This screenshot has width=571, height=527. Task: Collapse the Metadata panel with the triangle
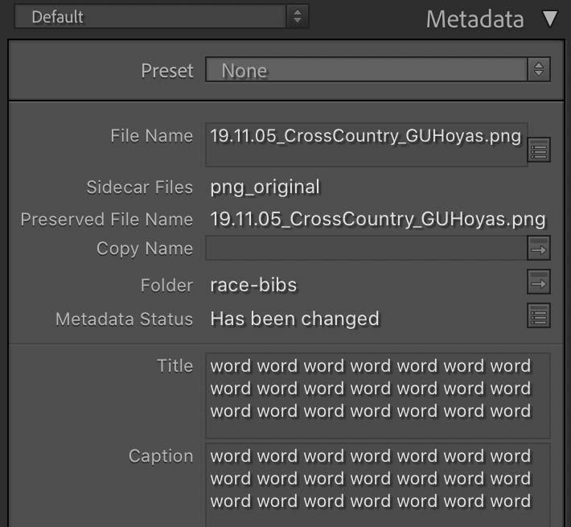click(550, 19)
